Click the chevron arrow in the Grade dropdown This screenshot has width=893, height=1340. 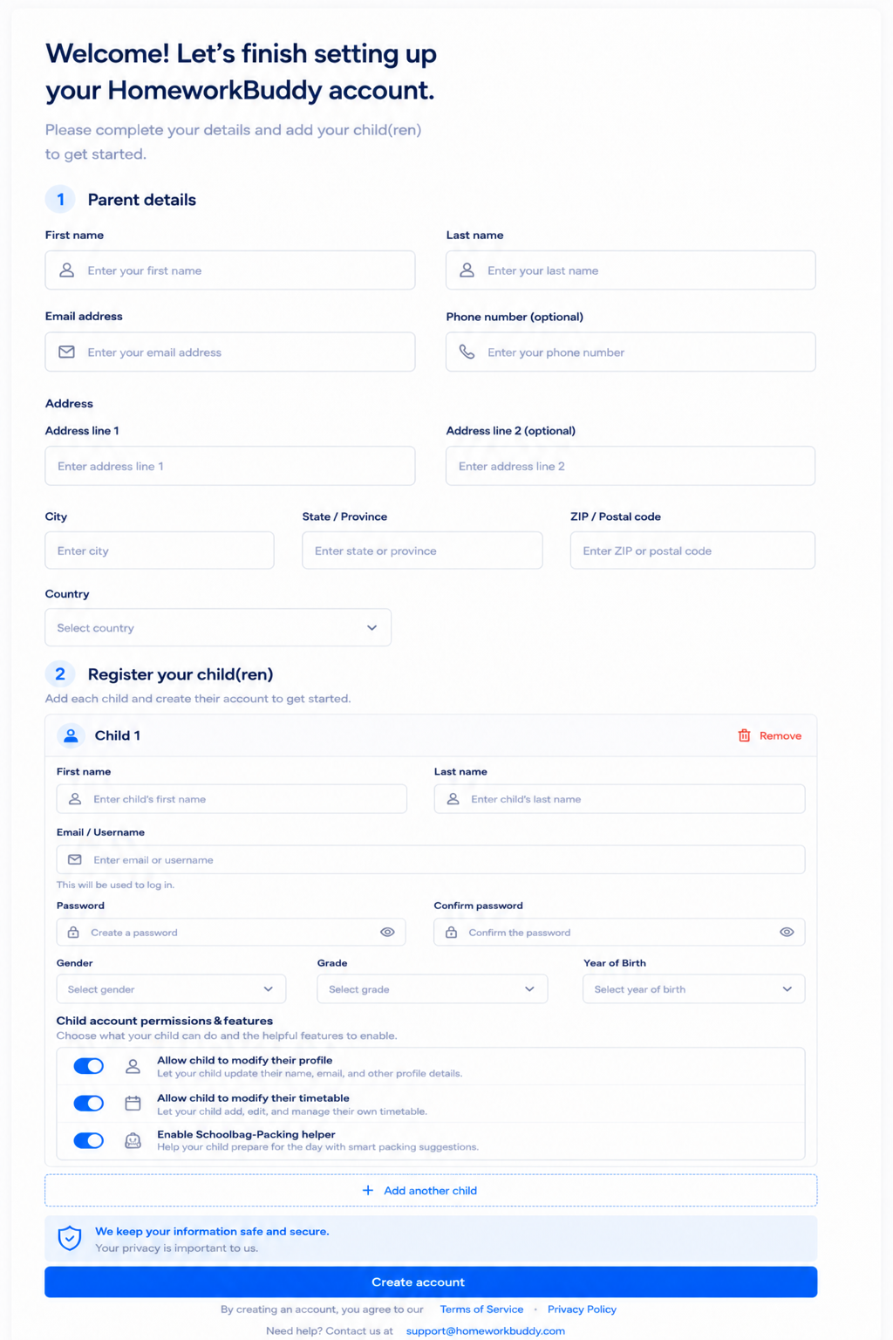(x=529, y=989)
